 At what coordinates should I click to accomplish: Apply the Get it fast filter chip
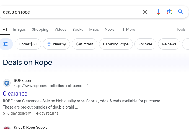(x=84, y=44)
